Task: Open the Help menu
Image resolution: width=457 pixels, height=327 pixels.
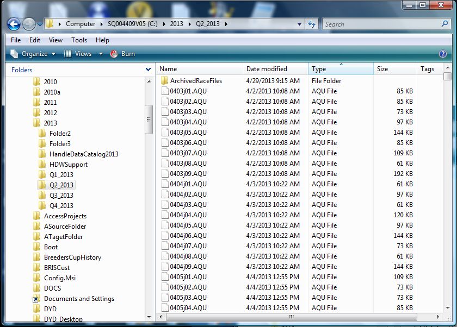Action: [102, 40]
